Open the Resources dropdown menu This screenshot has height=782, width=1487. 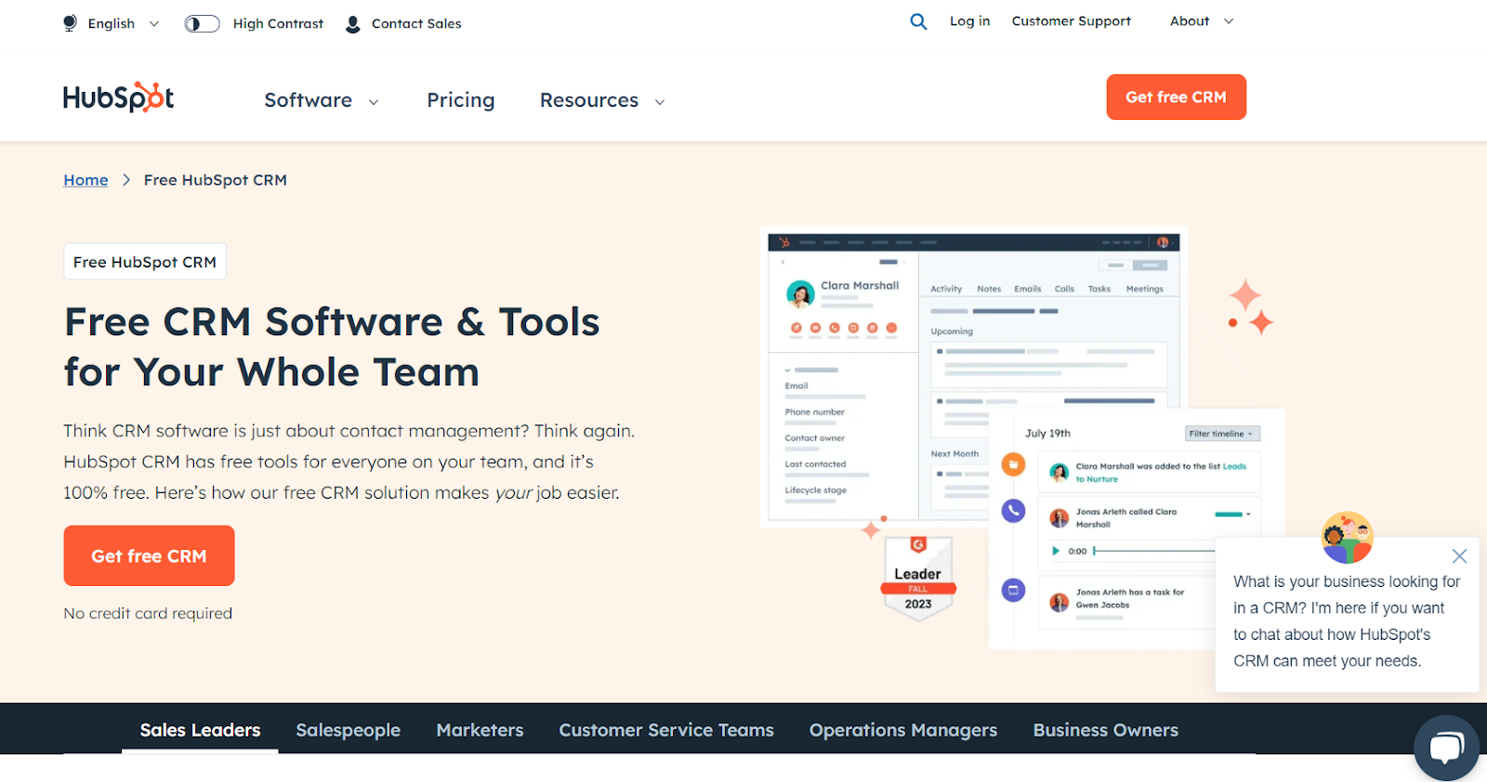click(x=602, y=100)
